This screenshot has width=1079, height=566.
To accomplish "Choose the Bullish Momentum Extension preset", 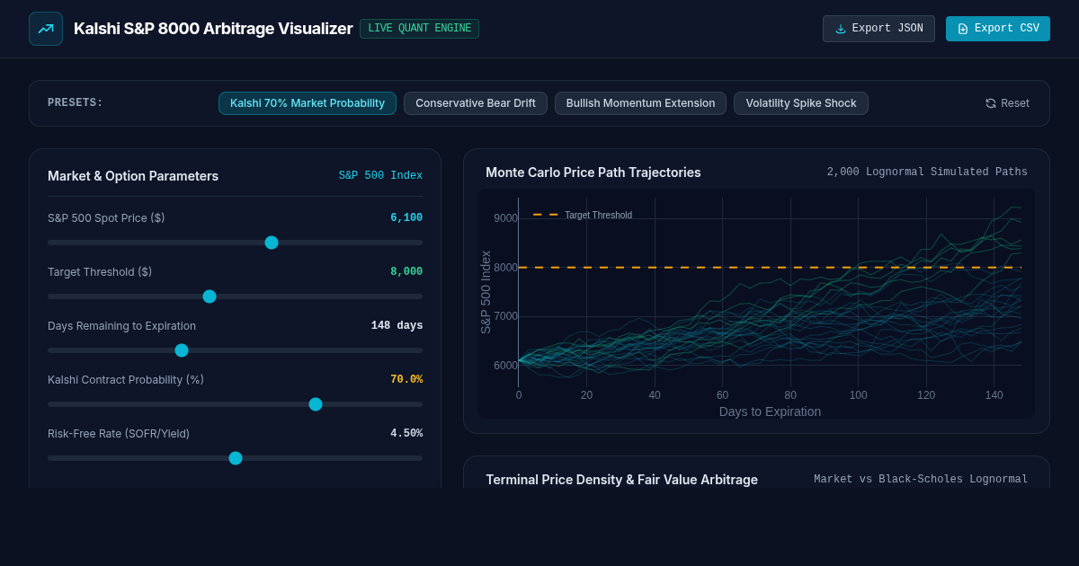I will [x=640, y=103].
